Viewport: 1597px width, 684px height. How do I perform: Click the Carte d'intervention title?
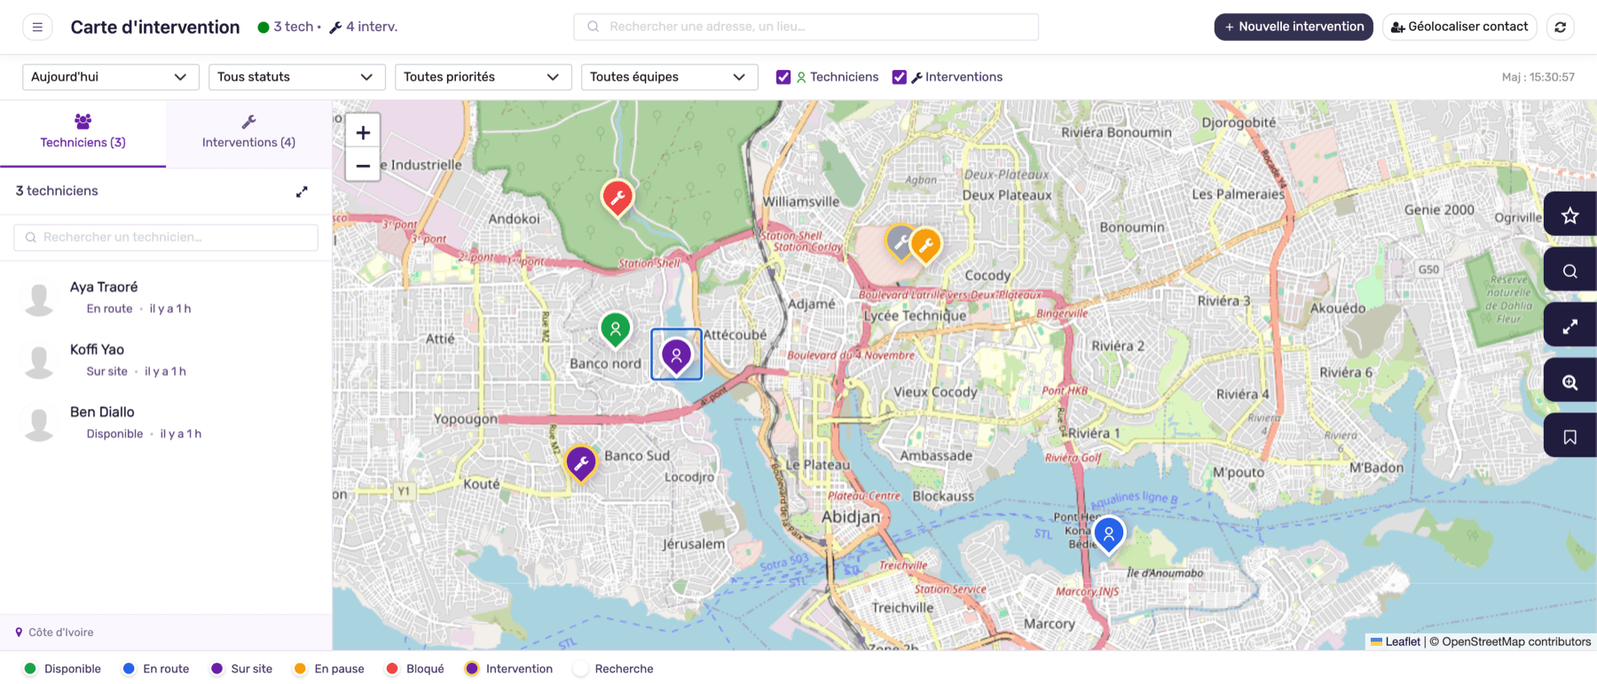pyautogui.click(x=155, y=27)
